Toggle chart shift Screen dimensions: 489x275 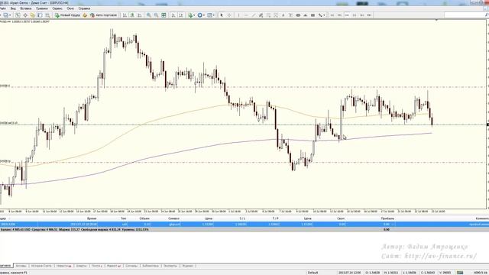click(181, 15)
